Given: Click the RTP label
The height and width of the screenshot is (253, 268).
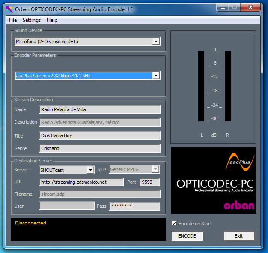Looking at the screenshot, I should point(102,170).
